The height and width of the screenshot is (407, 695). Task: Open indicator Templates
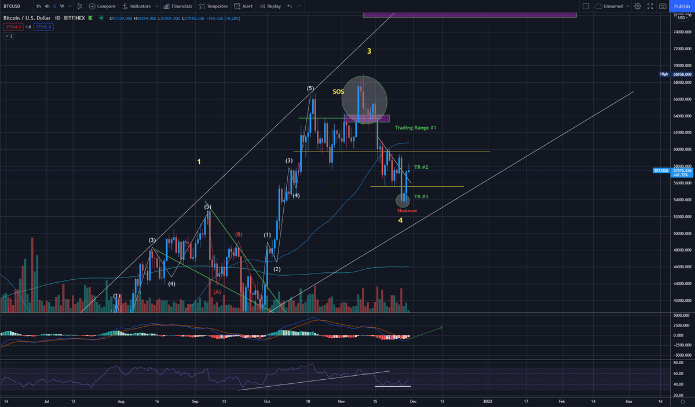coord(213,6)
